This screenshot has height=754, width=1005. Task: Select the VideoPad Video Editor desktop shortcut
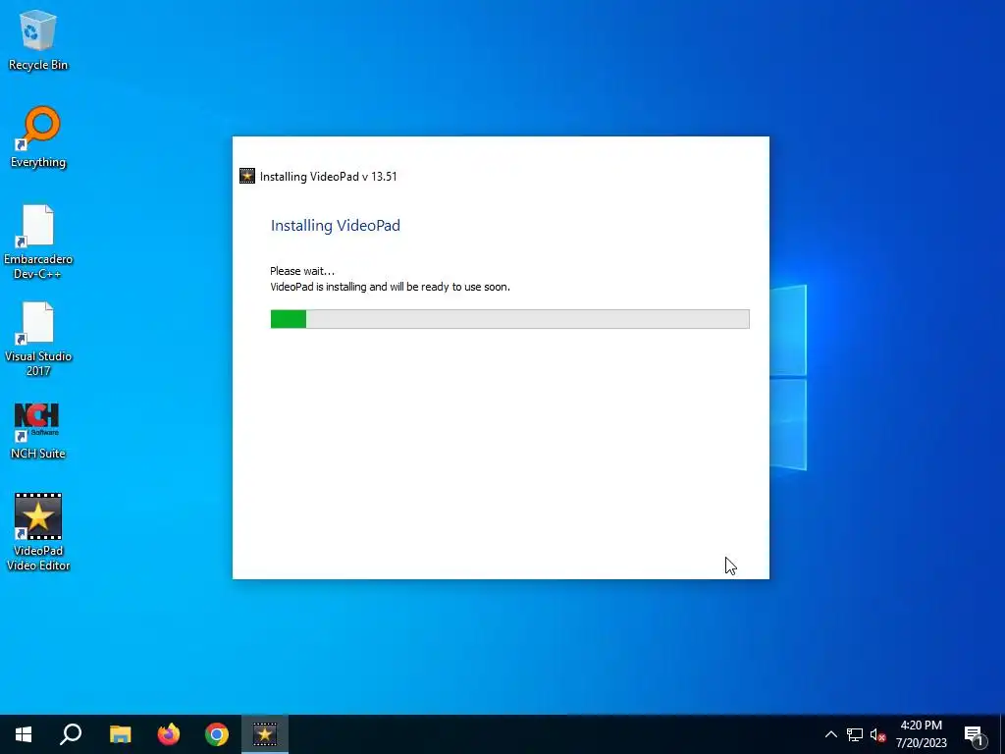click(38, 531)
